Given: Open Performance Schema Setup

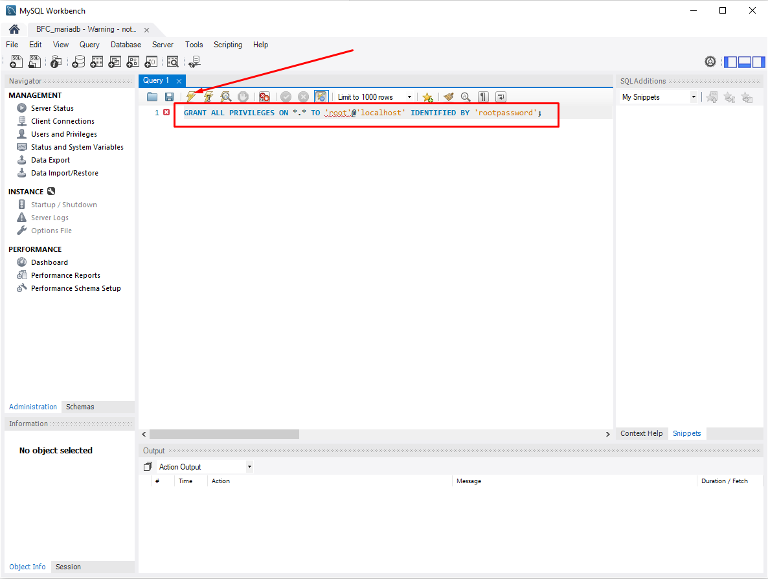Looking at the screenshot, I should [x=76, y=288].
